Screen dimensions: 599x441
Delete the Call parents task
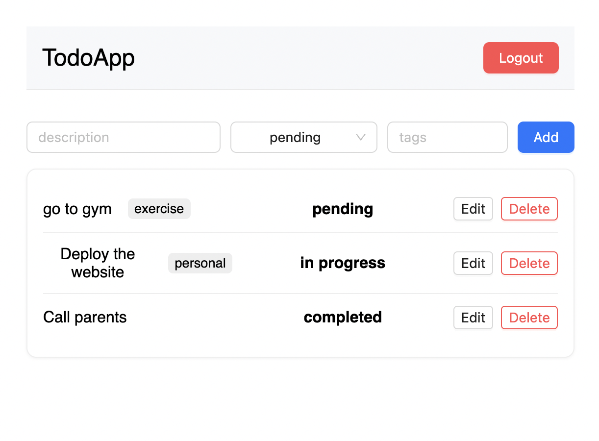click(x=529, y=318)
